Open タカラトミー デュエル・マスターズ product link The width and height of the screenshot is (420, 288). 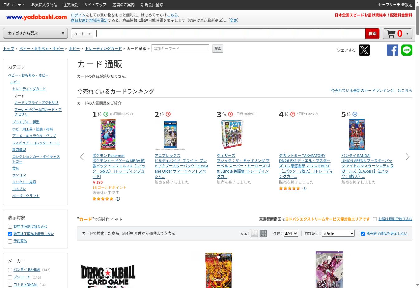click(x=306, y=166)
